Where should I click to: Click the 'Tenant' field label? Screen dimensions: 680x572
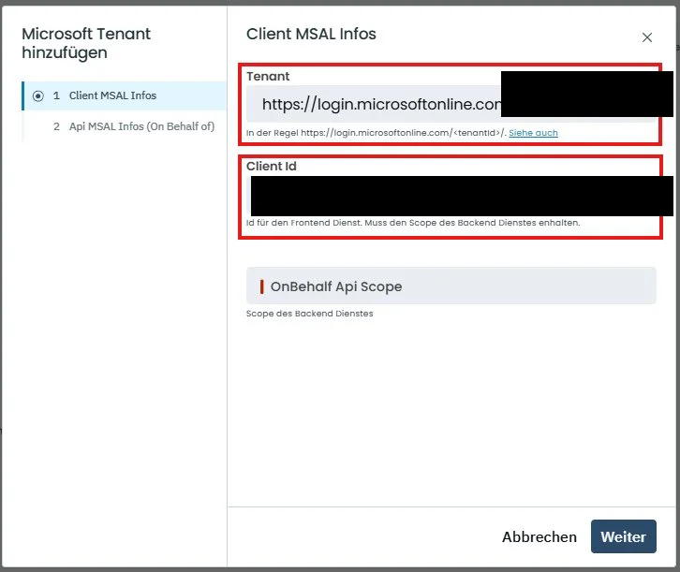pos(268,76)
